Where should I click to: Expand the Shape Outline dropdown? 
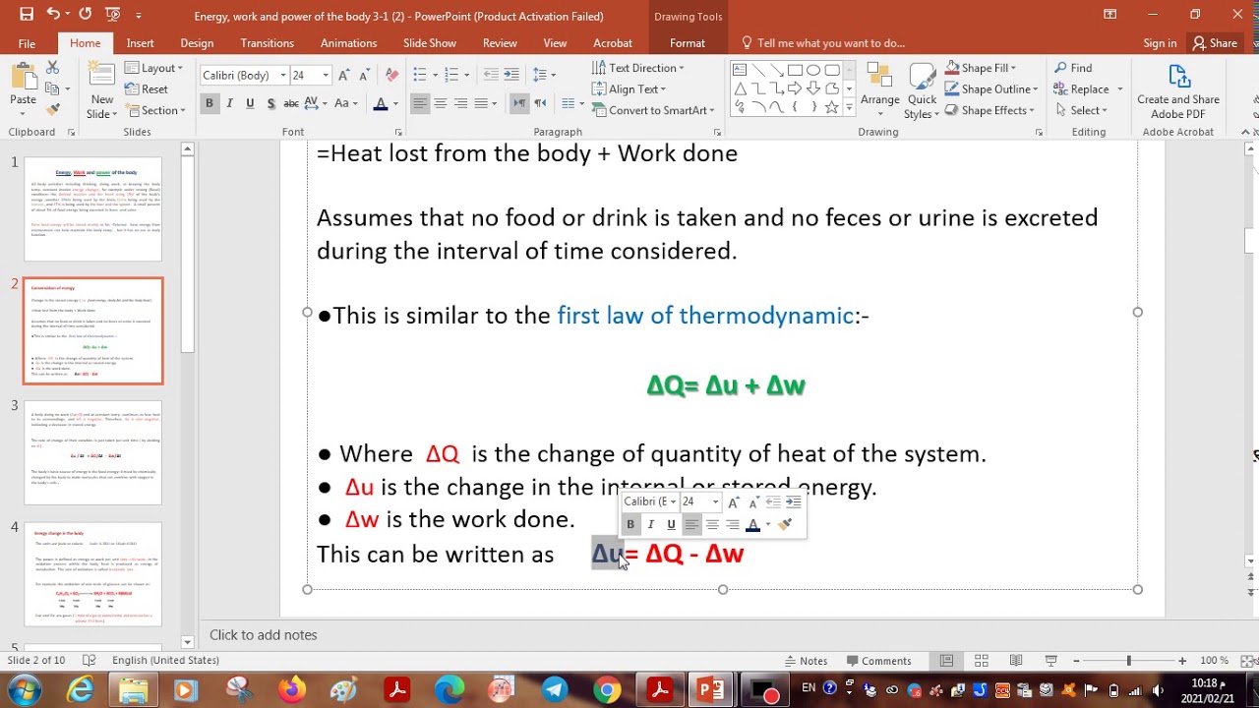coord(991,88)
